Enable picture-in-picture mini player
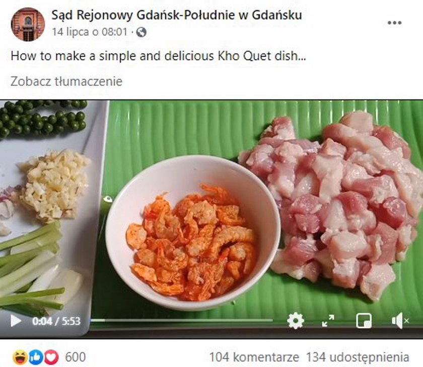This screenshot has width=423, height=367. (x=364, y=321)
